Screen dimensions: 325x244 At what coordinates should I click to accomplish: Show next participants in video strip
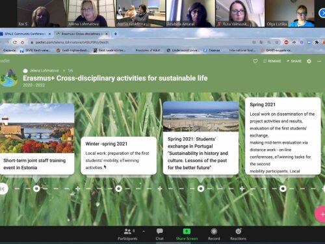322,13
